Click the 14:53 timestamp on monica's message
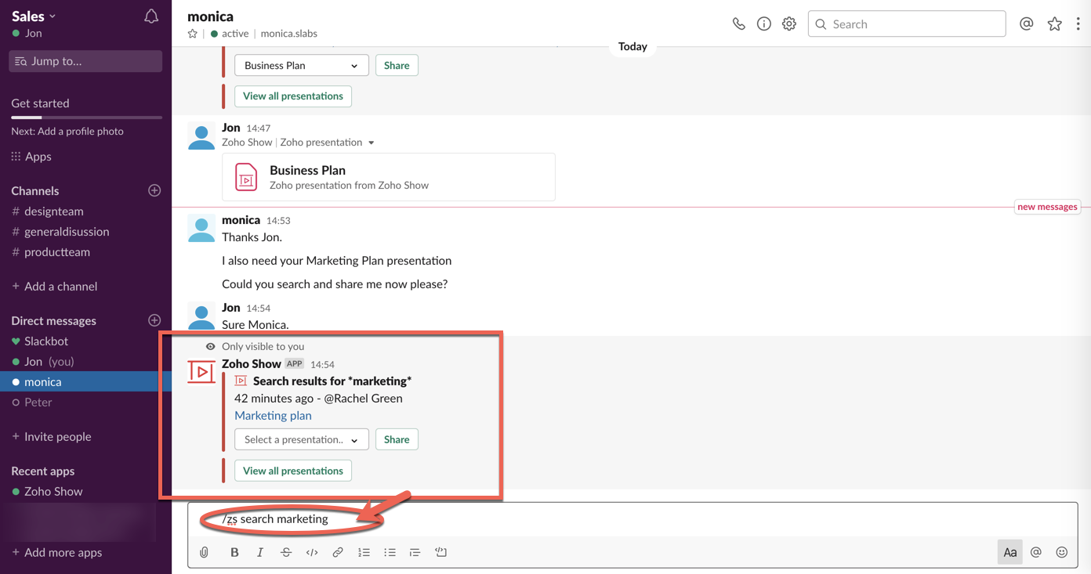1091x574 pixels. click(x=278, y=220)
